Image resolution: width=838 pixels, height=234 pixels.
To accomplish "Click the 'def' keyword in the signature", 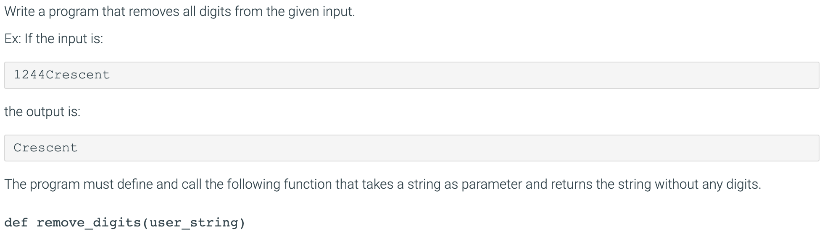I will [16, 223].
